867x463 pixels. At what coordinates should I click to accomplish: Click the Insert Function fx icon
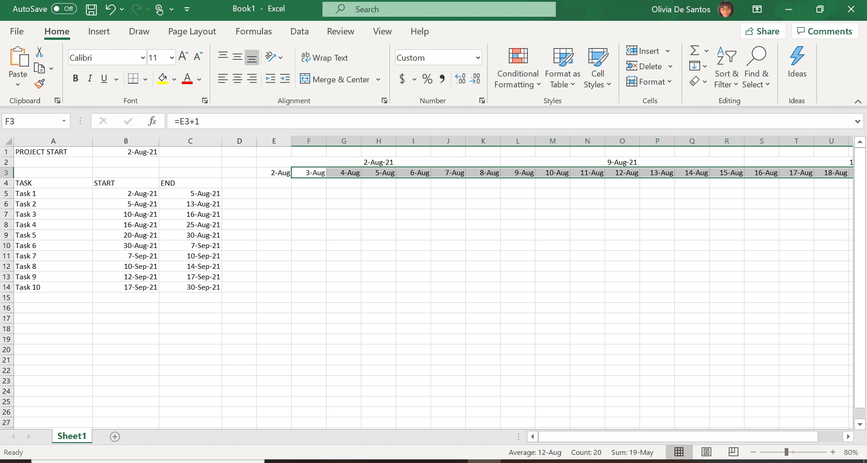click(152, 121)
